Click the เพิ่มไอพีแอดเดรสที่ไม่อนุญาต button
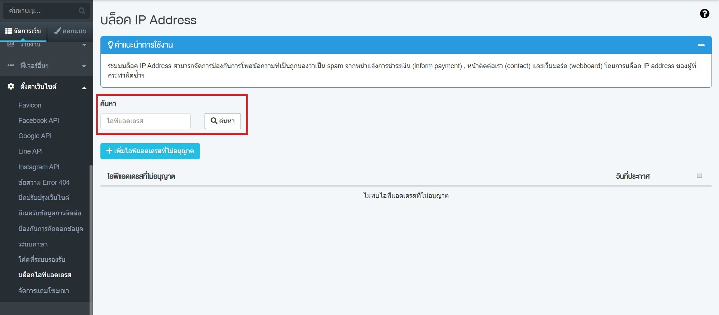The height and width of the screenshot is (315, 719). point(150,151)
